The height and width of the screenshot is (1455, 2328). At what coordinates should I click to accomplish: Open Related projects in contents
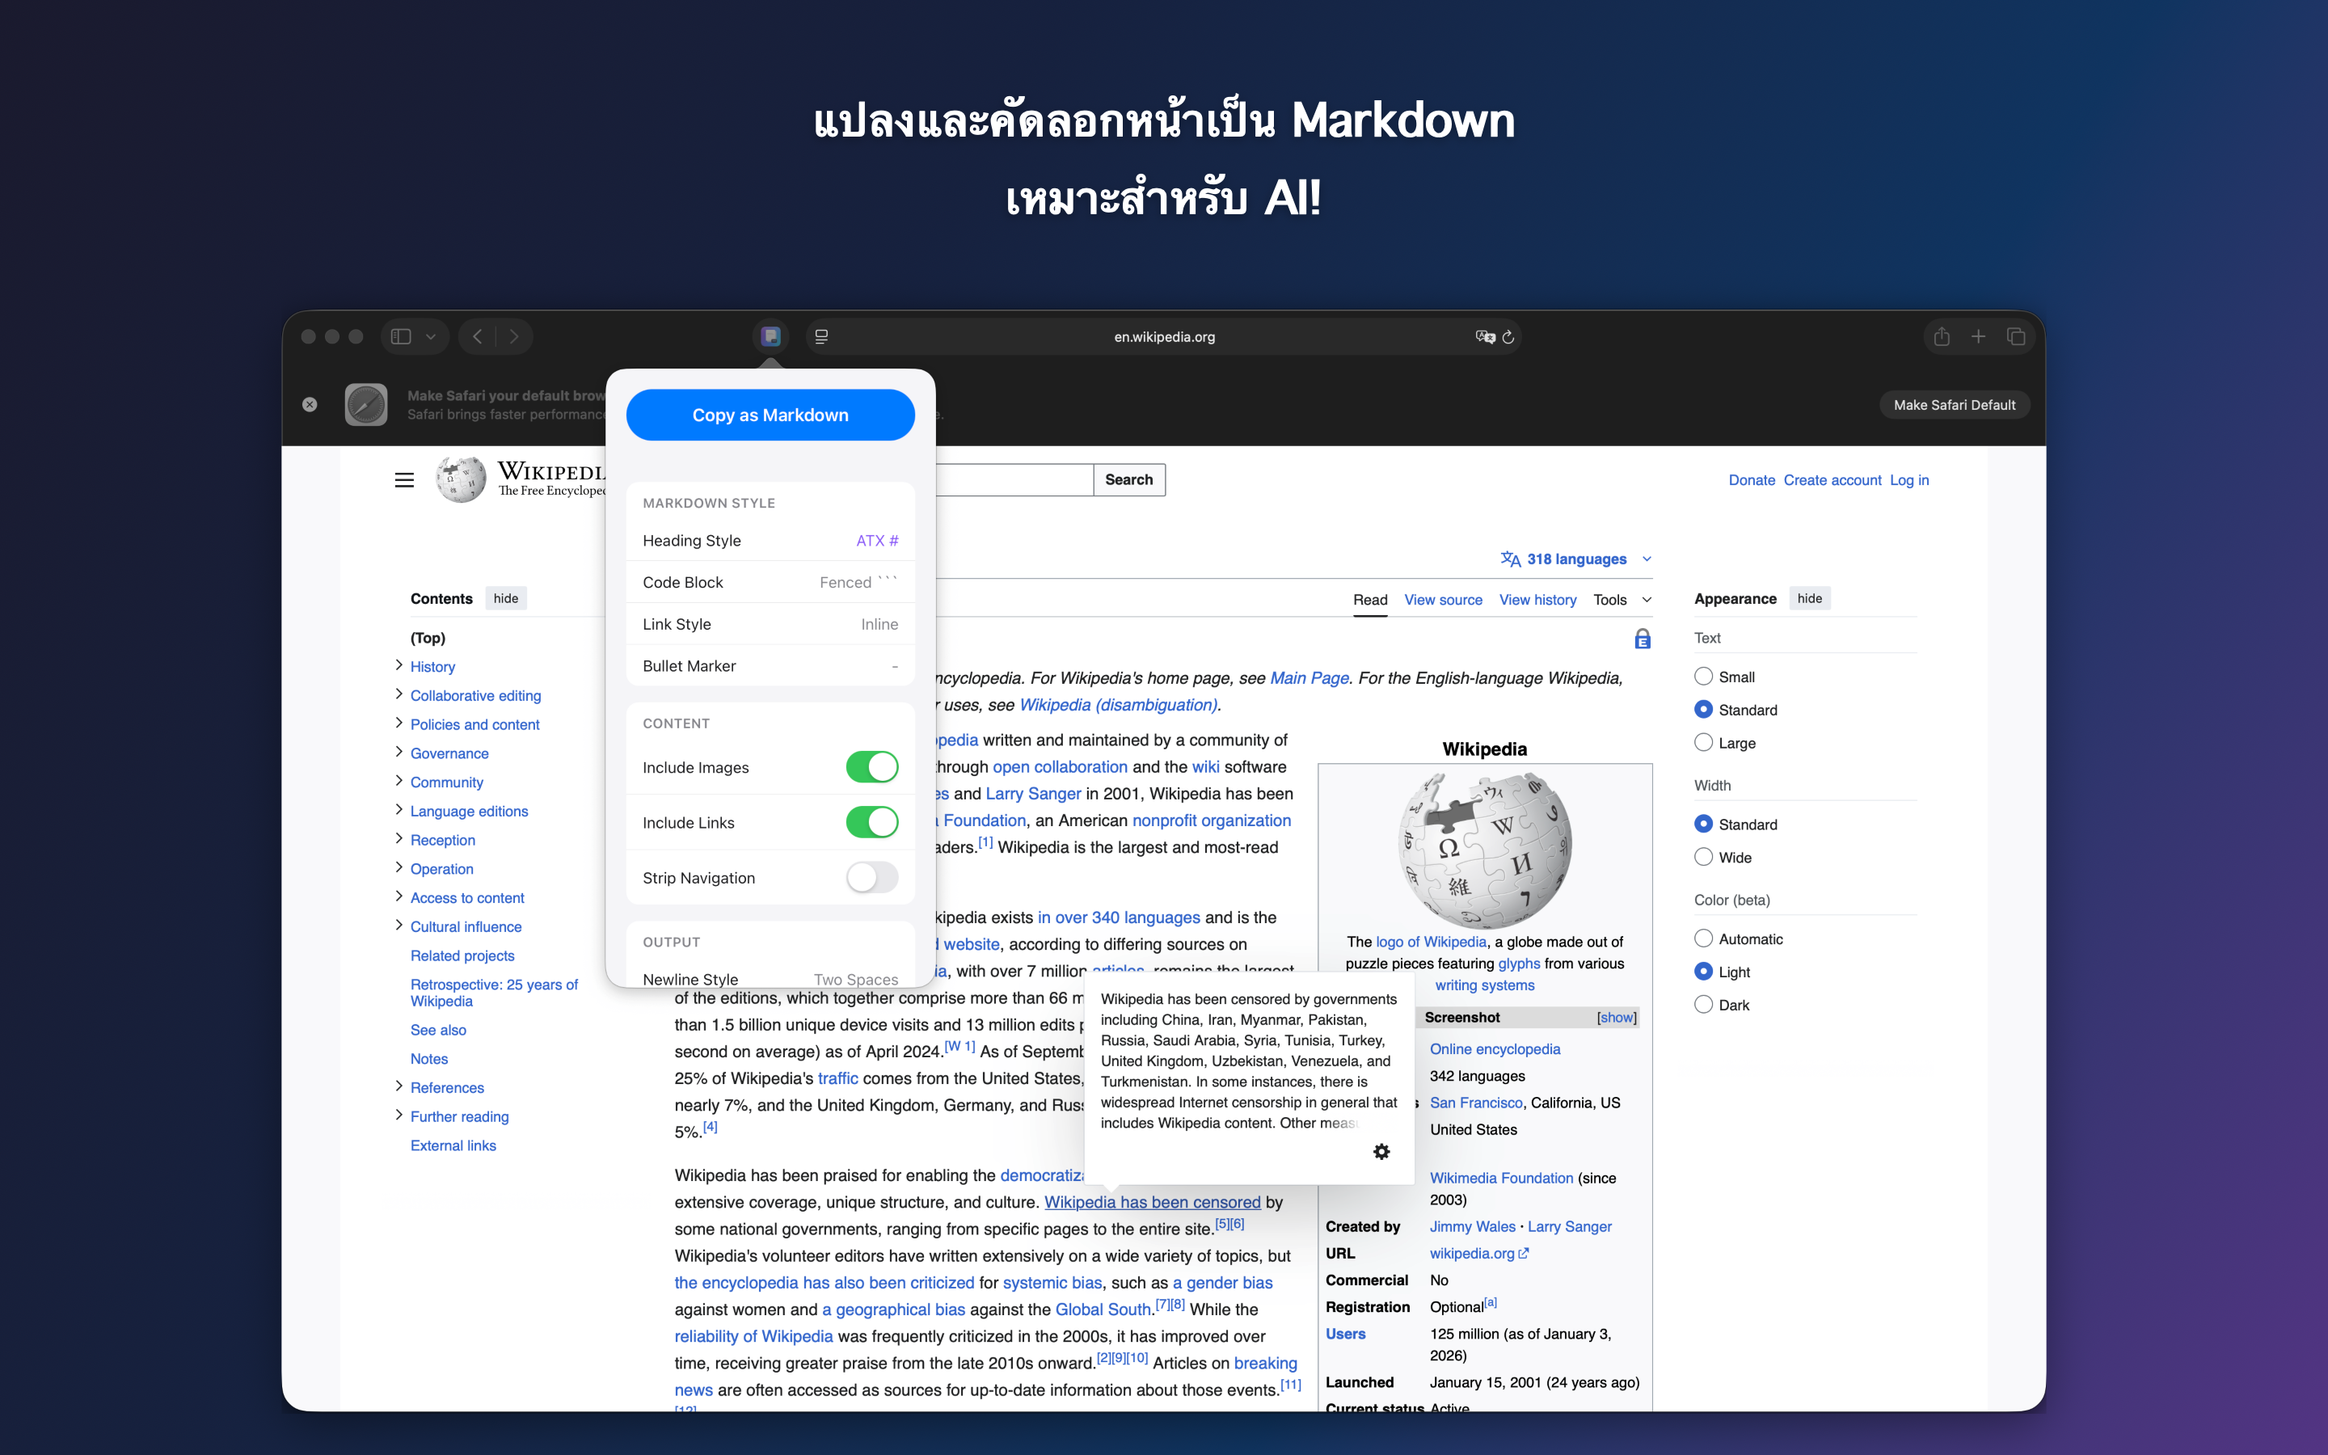462,955
